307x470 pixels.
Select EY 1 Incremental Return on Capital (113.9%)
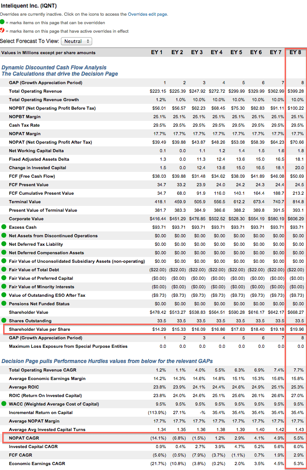pyautogui.click(x=157, y=412)
